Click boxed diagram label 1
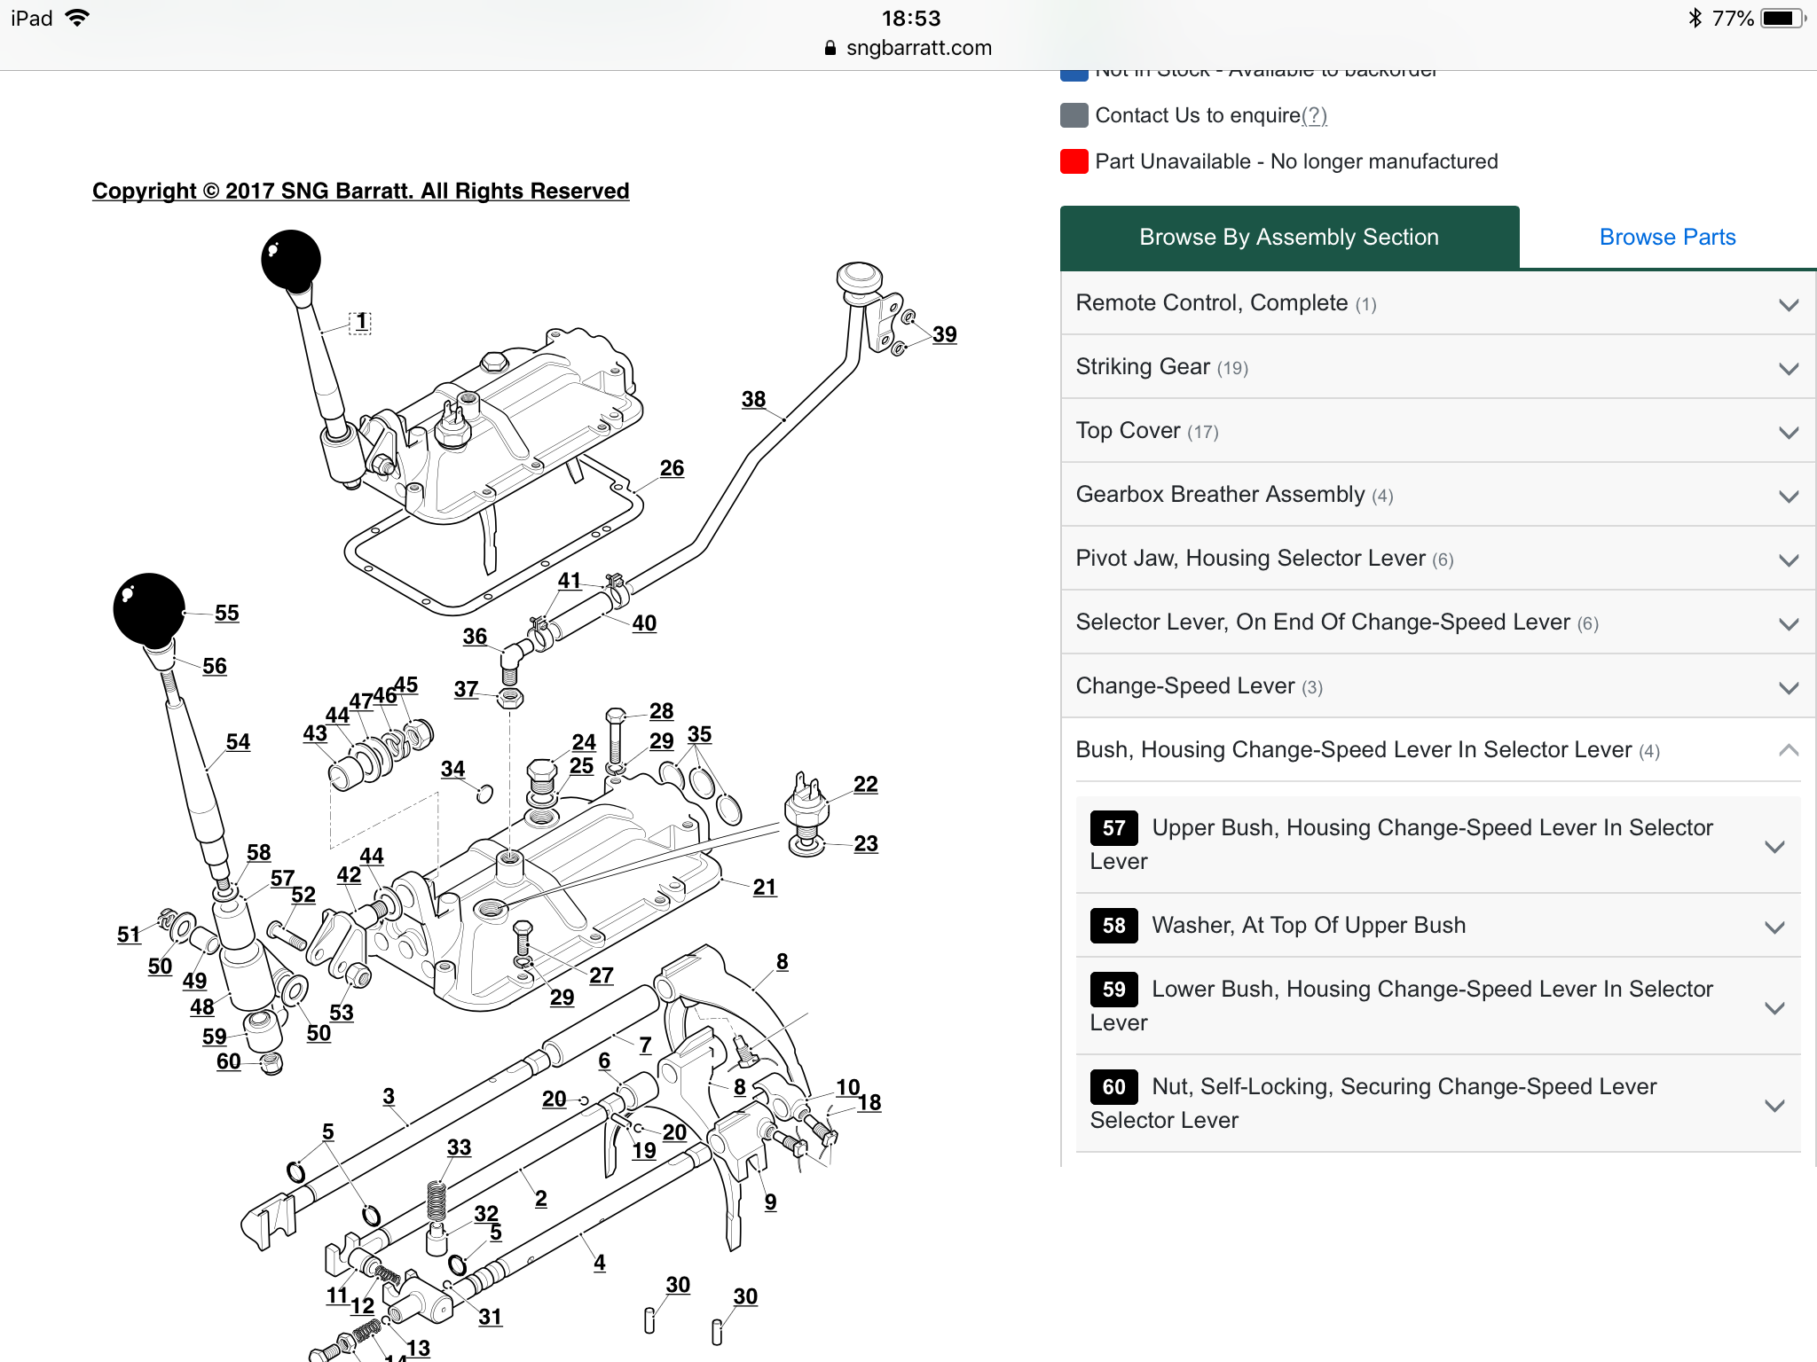This screenshot has width=1817, height=1362. click(360, 322)
